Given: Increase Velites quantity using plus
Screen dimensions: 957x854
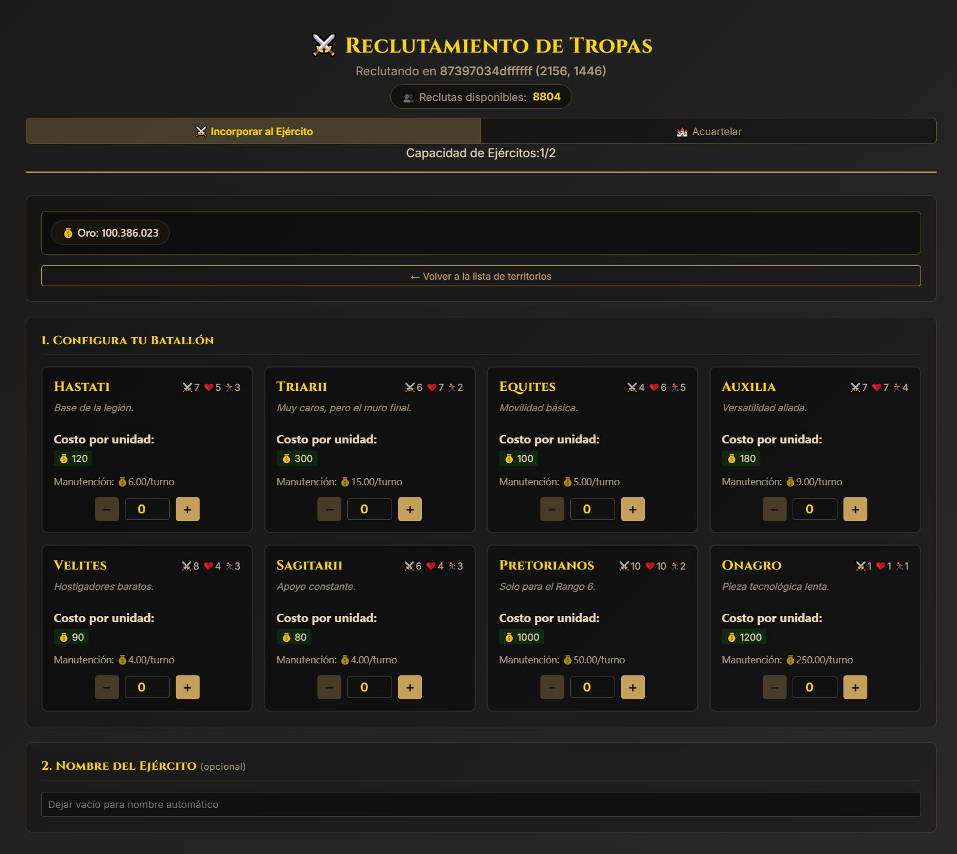Looking at the screenshot, I should [187, 687].
